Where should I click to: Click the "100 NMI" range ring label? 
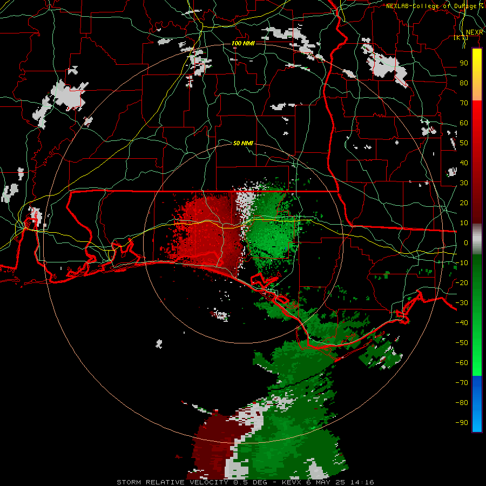point(243,43)
